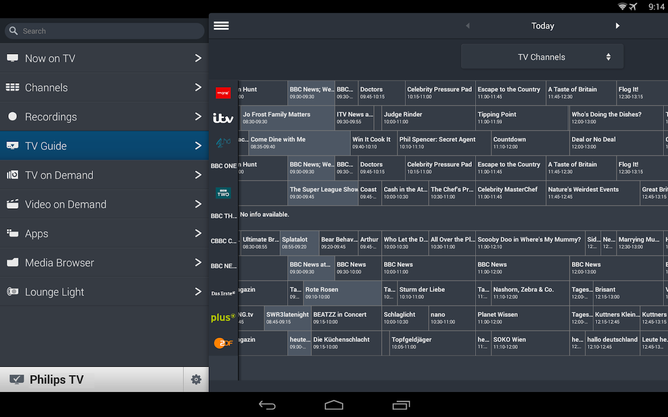
Task: Go to the previous day arrow
Action: click(x=468, y=26)
